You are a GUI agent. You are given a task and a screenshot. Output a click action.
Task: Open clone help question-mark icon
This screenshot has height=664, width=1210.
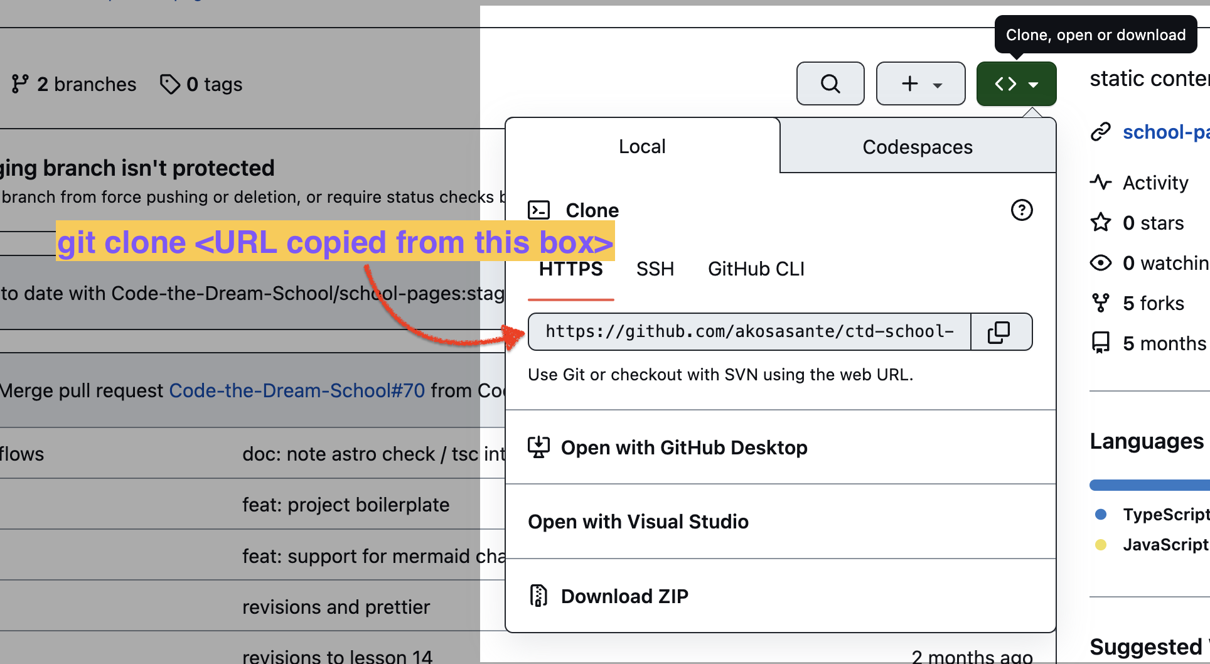(x=1022, y=210)
